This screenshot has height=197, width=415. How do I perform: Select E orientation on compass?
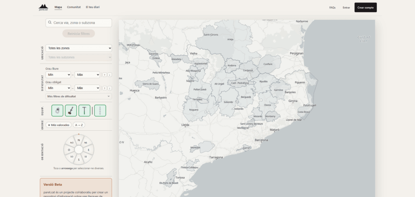pyautogui.click(x=89, y=150)
